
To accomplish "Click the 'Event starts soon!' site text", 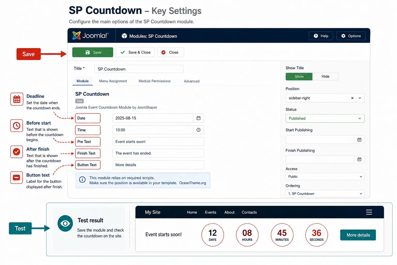I will point(164,234).
